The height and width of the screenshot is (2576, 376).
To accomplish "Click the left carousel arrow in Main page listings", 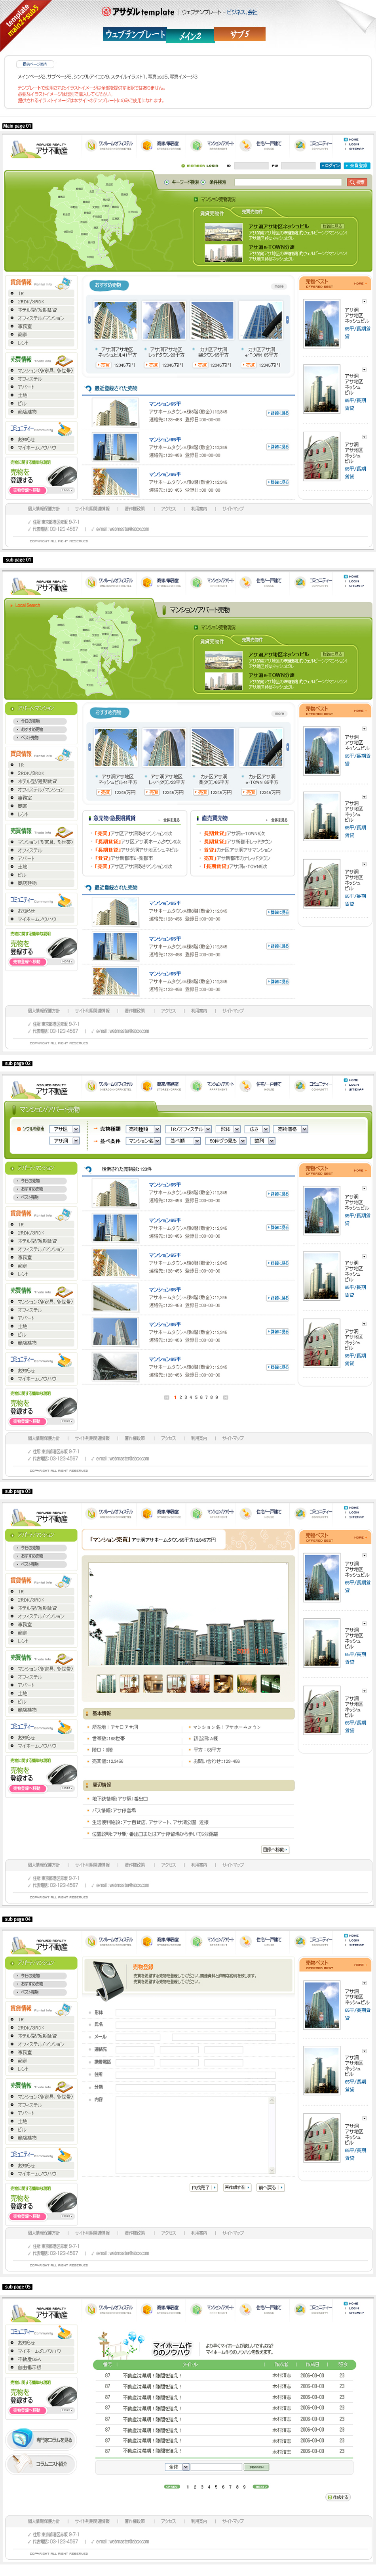I will click(x=89, y=320).
